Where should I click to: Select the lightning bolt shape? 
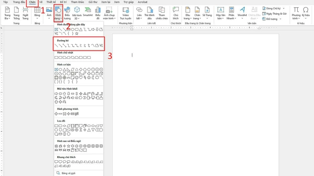click(85, 77)
